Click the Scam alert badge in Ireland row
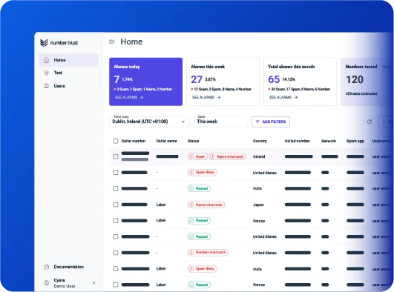This screenshot has width=394, height=292. (x=197, y=156)
